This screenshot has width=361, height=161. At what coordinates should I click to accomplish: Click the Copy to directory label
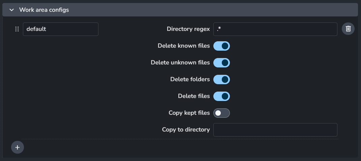[186, 129]
